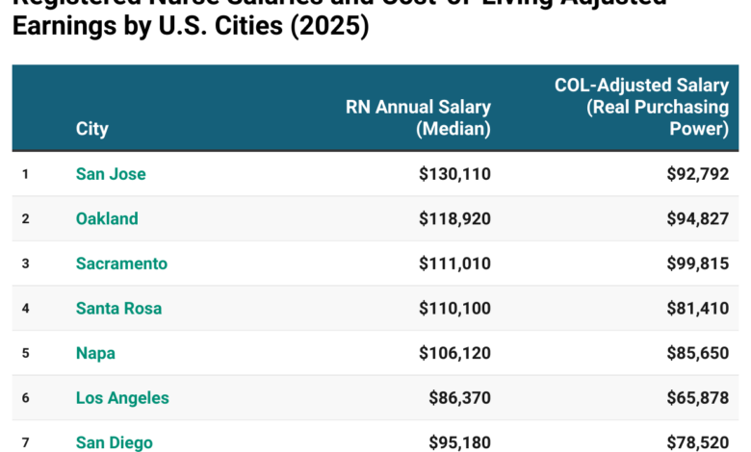Click San Diego's $78,520 adjusted salary

tap(697, 442)
